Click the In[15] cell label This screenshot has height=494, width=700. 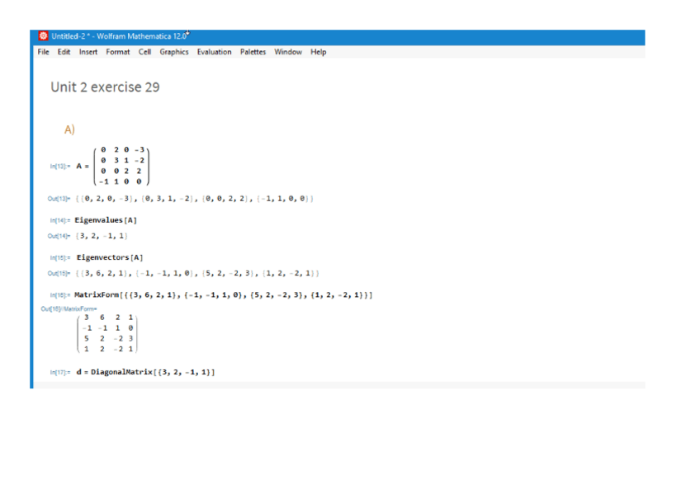pyautogui.click(x=59, y=257)
